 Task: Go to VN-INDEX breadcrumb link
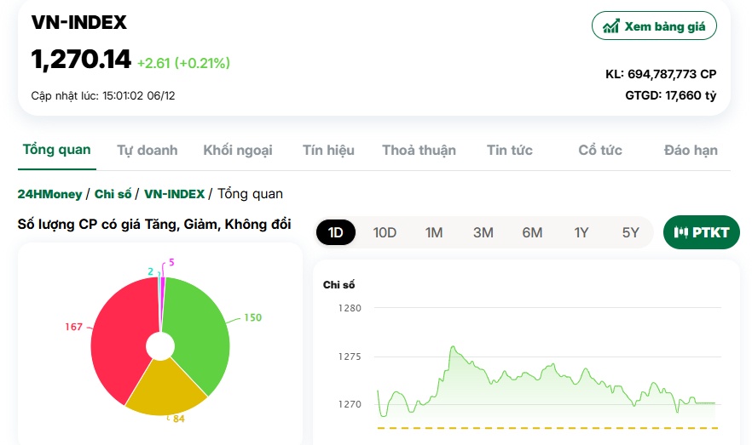pyautogui.click(x=175, y=194)
